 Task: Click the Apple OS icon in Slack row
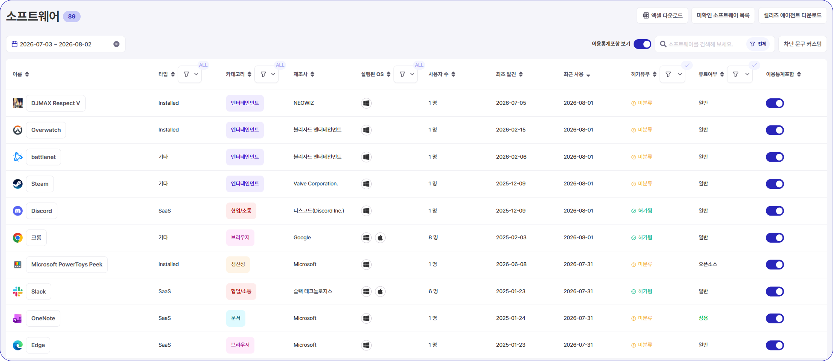point(380,292)
